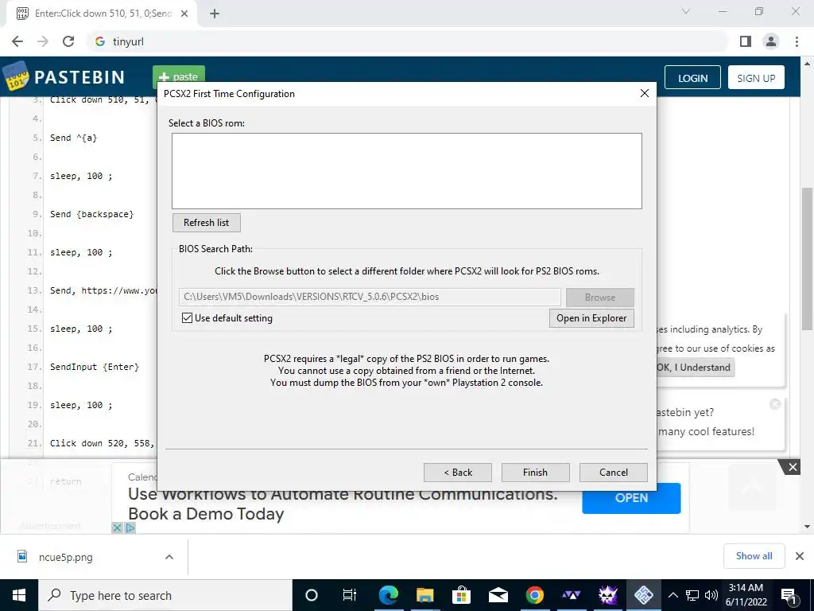
Task: Open Windows notification center icon
Action: click(789, 595)
